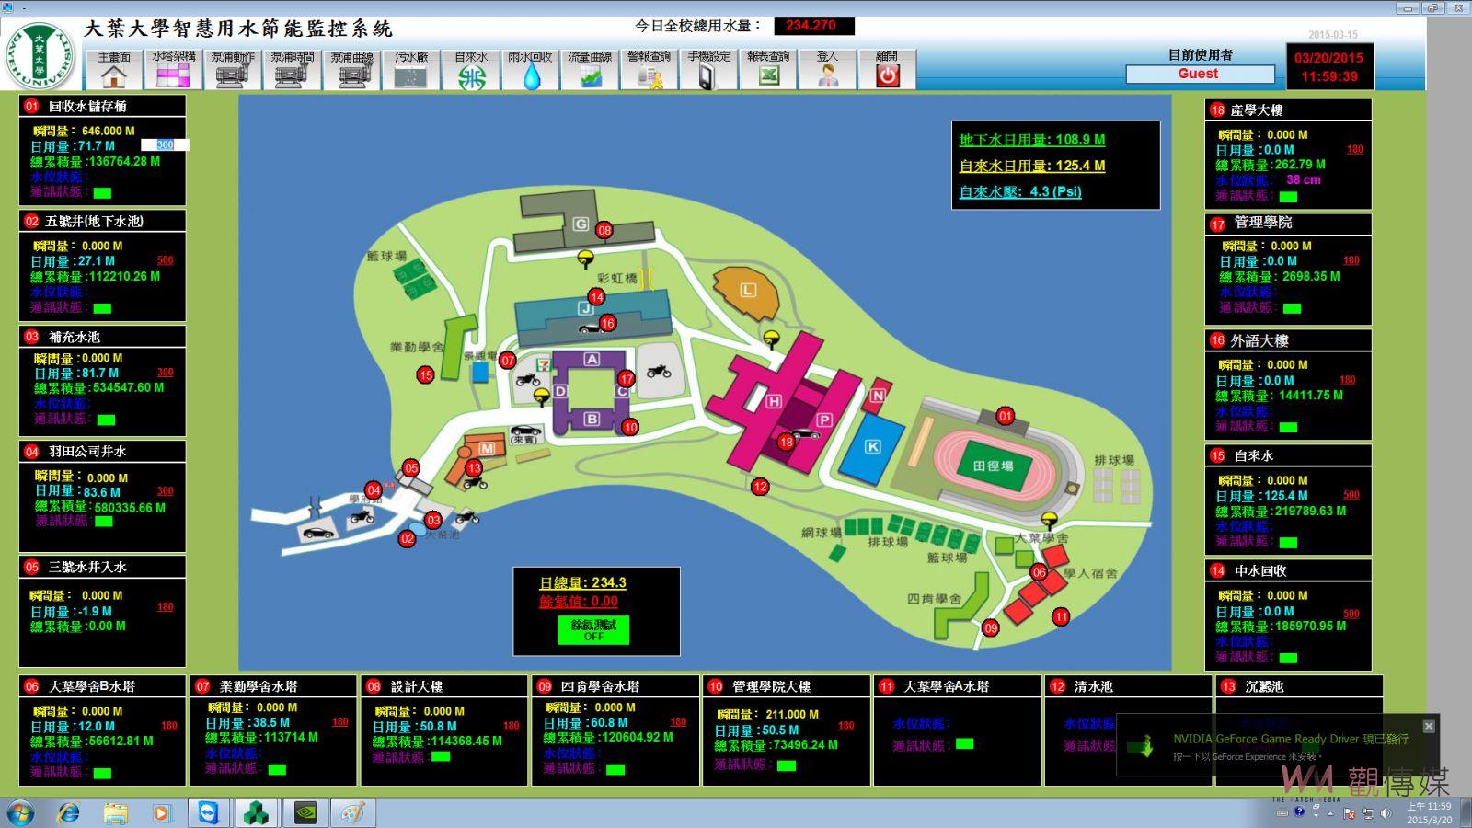Open the Windows Start menu
This screenshot has height=828, width=1472.
20,812
